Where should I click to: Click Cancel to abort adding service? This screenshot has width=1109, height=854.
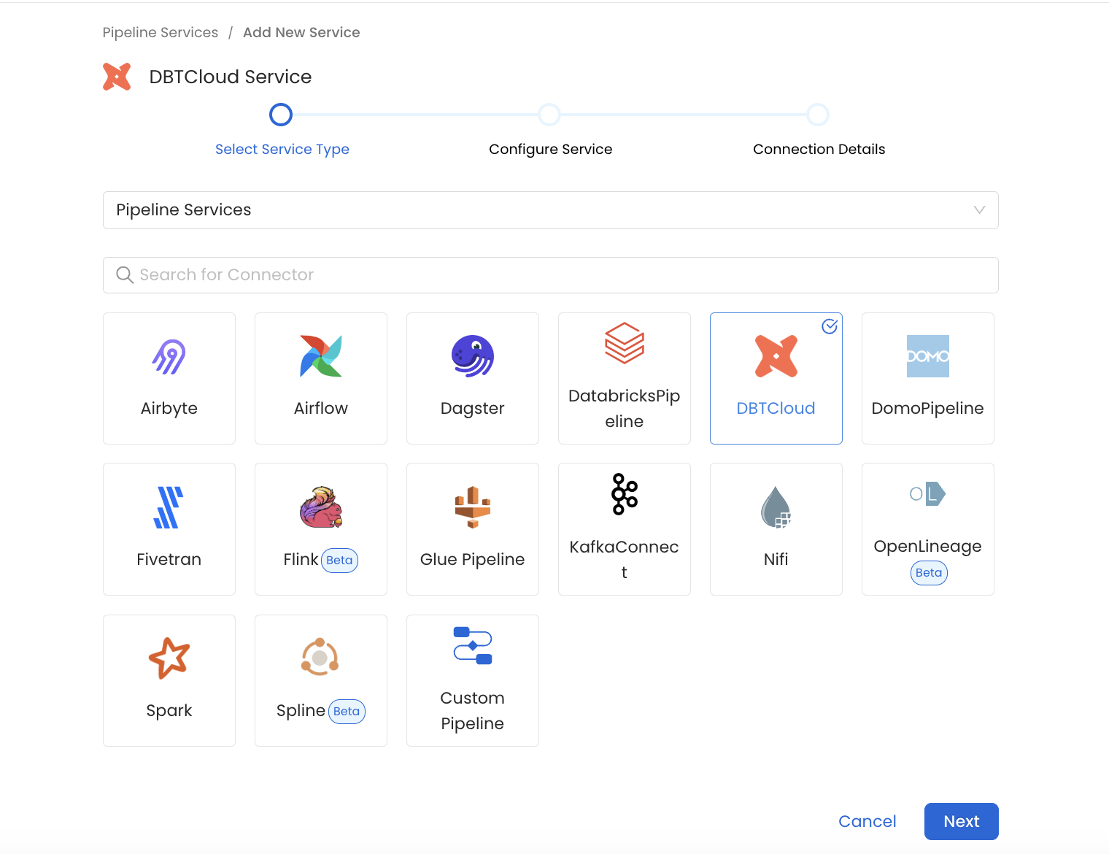click(x=867, y=821)
